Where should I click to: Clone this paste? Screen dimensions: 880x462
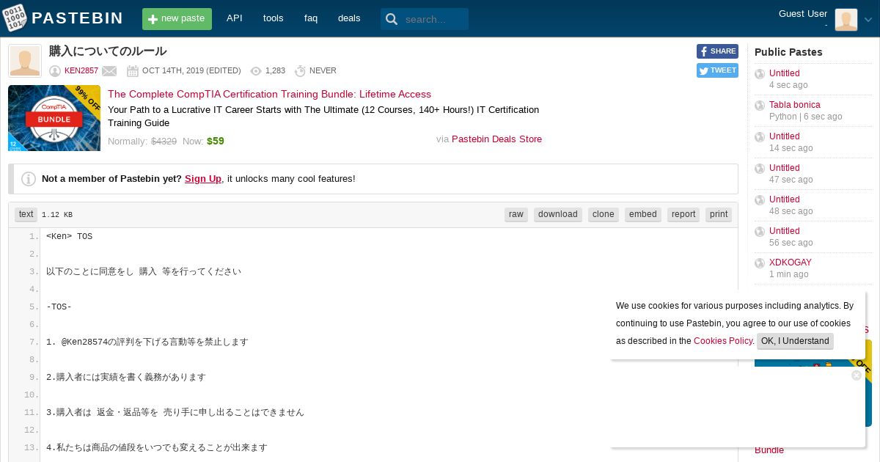(x=604, y=214)
